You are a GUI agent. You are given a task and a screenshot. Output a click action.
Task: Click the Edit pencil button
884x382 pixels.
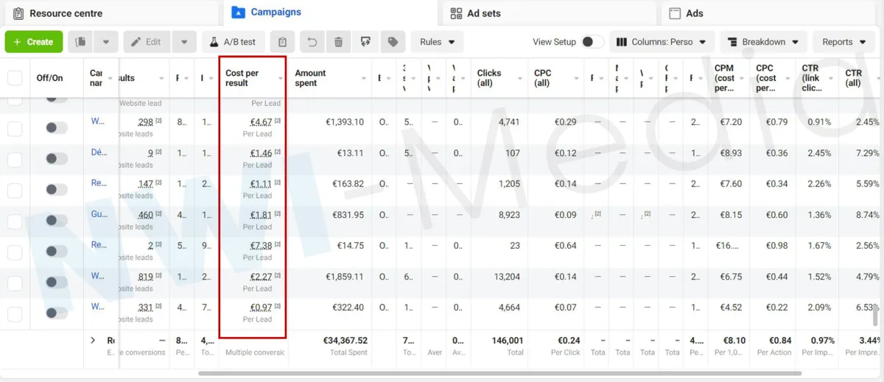pyautogui.click(x=146, y=42)
